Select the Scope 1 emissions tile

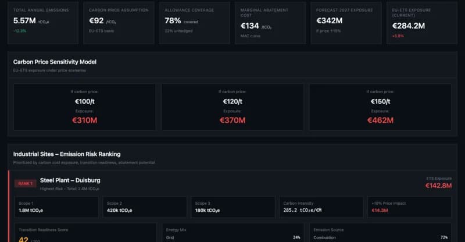click(x=56, y=207)
